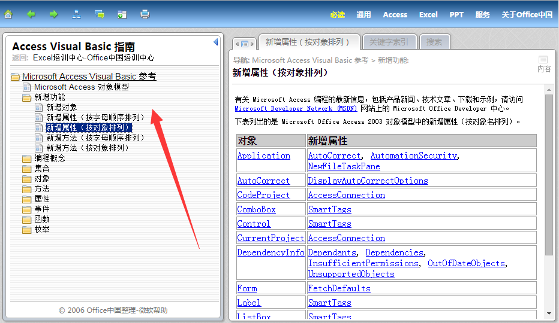This screenshot has height=323, width=559.
Task: Open the CodeProject object link
Action: pos(263,195)
